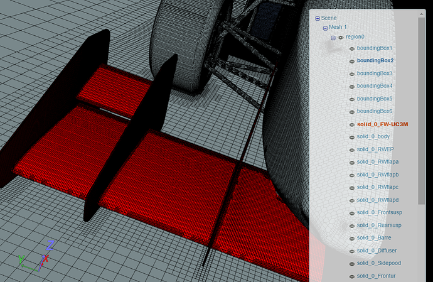This screenshot has height=282, width=433.
Task: Toggle visibility of solid_0_body
Action: coord(352,137)
